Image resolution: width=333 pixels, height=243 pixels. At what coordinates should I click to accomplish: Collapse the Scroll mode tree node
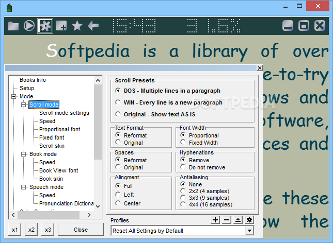23,105
